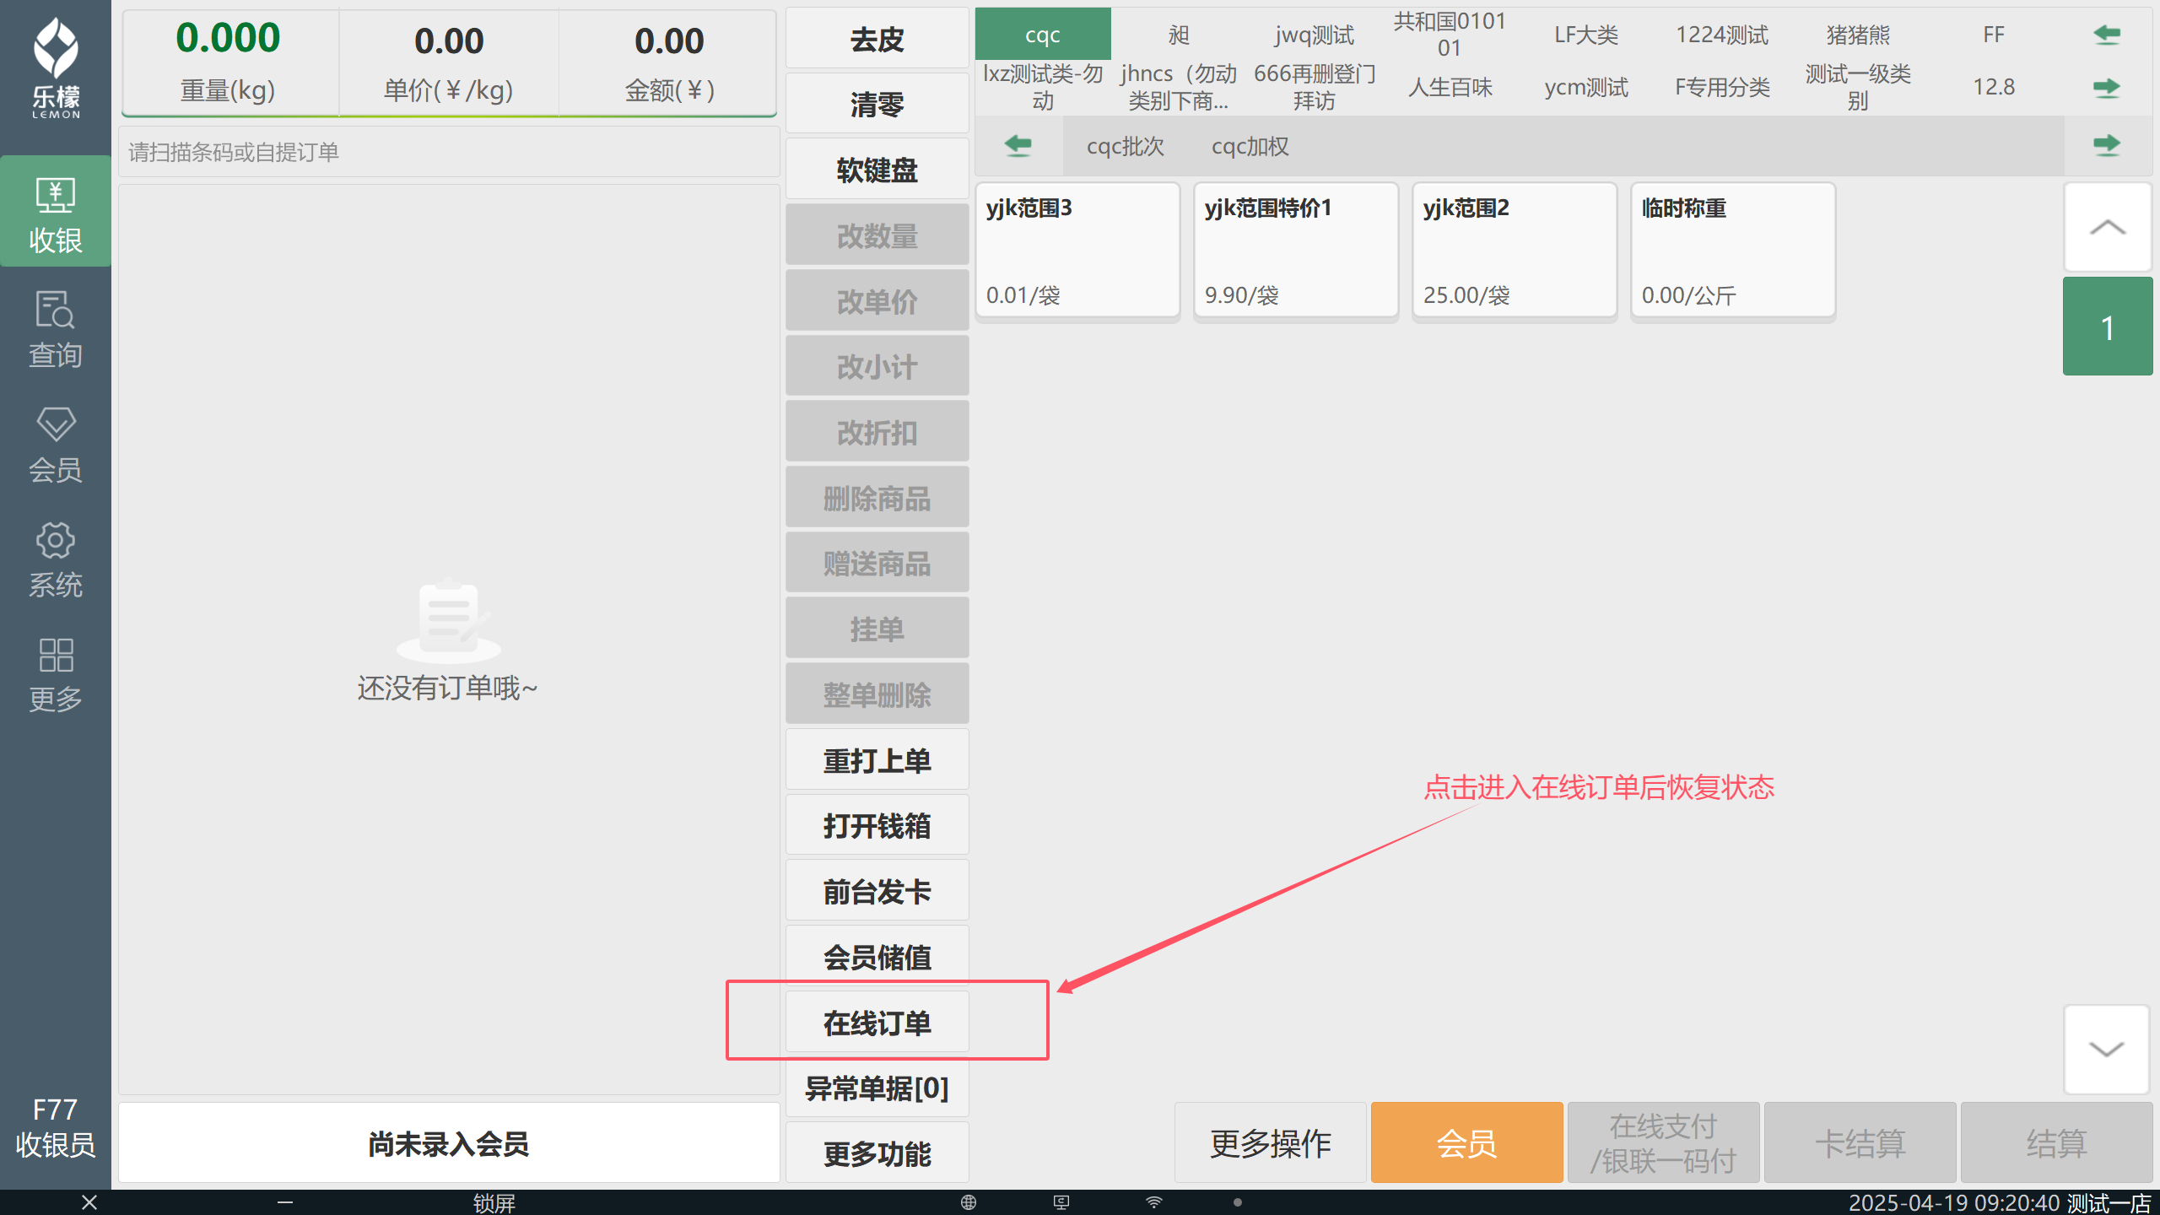
Task: Click the 去皮 tare button
Action: coord(877,39)
